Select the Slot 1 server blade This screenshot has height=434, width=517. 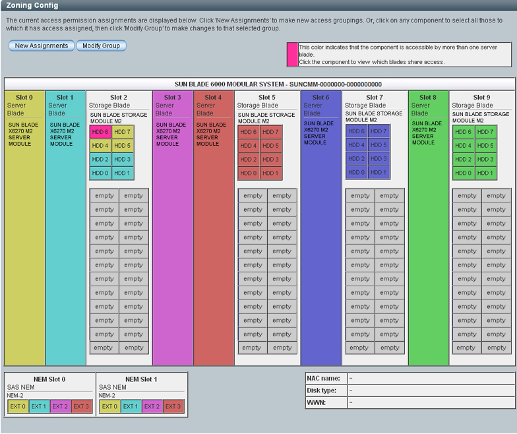pyautogui.click(x=66, y=228)
